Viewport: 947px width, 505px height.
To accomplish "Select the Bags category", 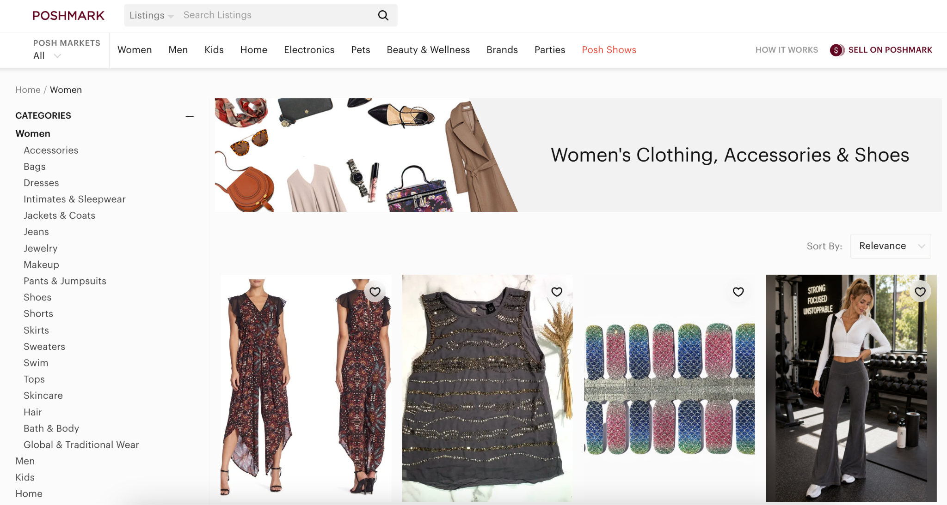I will (35, 167).
